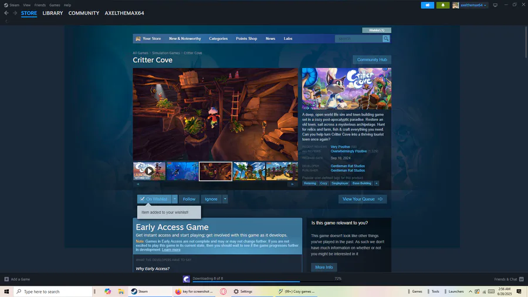Click the axelthemax64 profile avatar
Viewport: 528px width, 297px height.
456,5
